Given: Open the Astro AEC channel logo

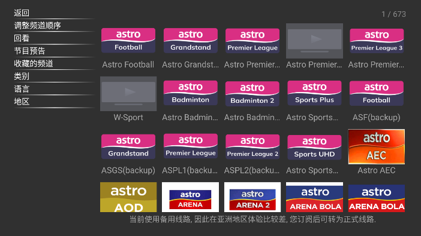Looking at the screenshot, I should click(x=377, y=146).
